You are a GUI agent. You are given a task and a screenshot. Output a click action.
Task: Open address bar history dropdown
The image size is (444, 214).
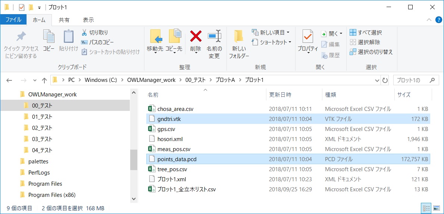tap(377, 80)
